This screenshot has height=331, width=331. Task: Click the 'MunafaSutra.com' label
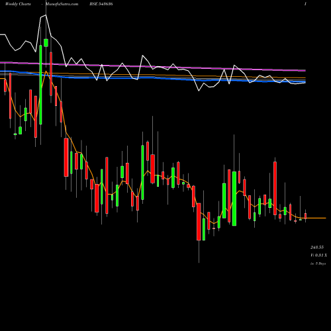[62, 4]
